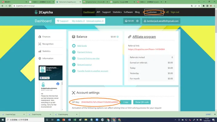Click the browser reload button

pyautogui.click(x=10, y=6)
